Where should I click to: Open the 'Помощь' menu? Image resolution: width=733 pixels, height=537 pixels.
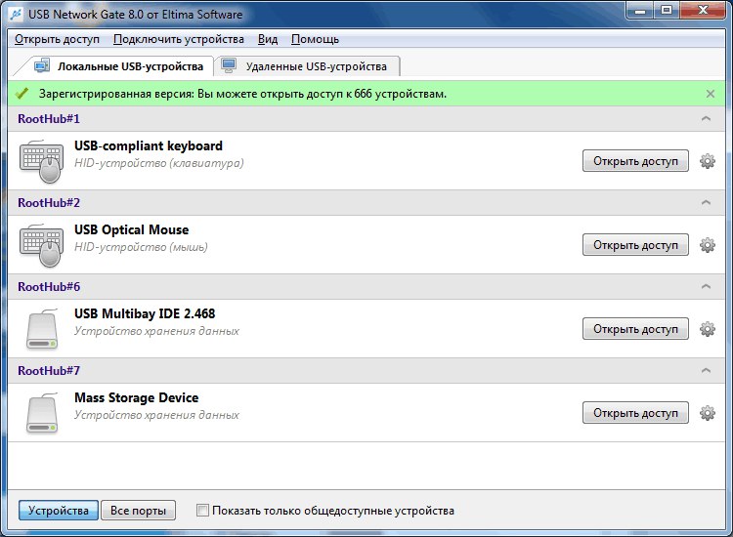click(315, 39)
